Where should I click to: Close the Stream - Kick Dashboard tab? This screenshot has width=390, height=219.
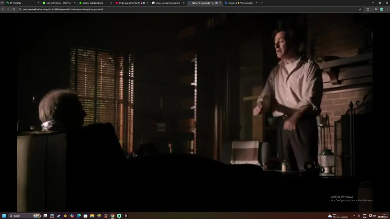111,3
